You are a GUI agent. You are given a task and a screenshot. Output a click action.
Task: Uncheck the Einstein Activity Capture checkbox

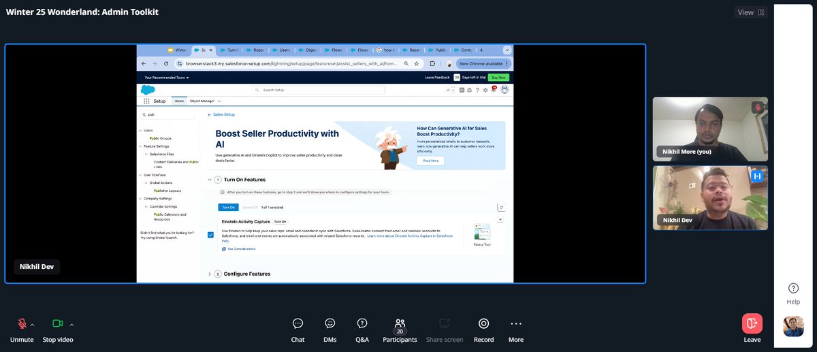(210, 235)
